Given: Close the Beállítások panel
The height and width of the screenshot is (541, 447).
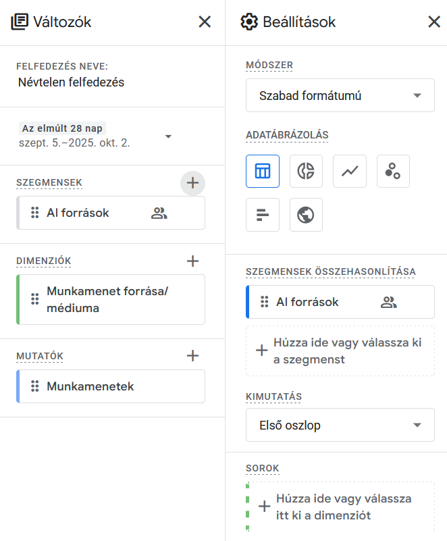Looking at the screenshot, I should pyautogui.click(x=434, y=22).
